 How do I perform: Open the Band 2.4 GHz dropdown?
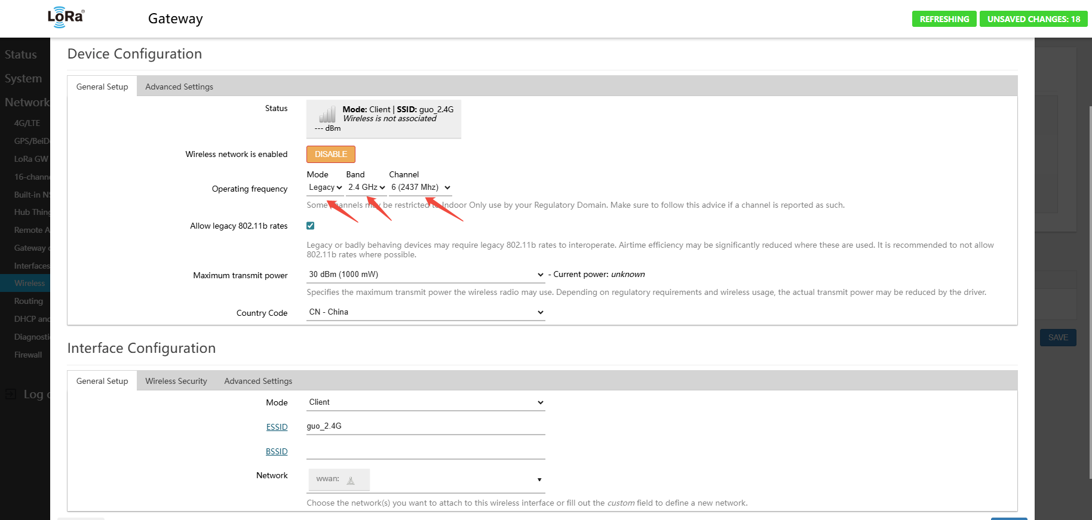click(366, 187)
